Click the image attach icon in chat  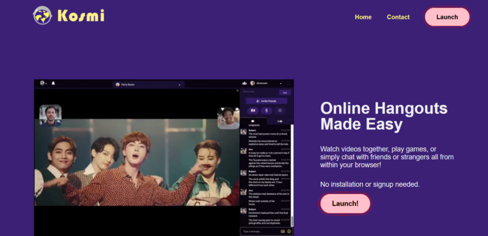[282, 231]
